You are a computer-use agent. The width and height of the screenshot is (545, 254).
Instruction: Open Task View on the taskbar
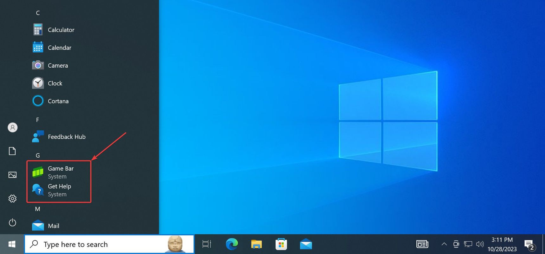[x=207, y=244]
